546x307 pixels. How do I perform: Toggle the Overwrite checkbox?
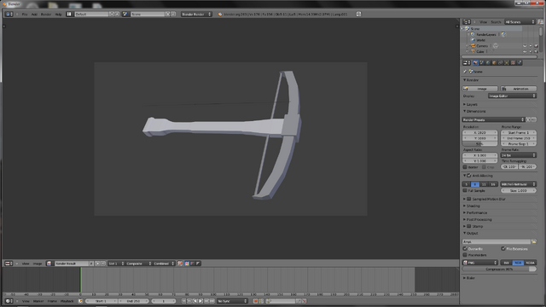465,249
